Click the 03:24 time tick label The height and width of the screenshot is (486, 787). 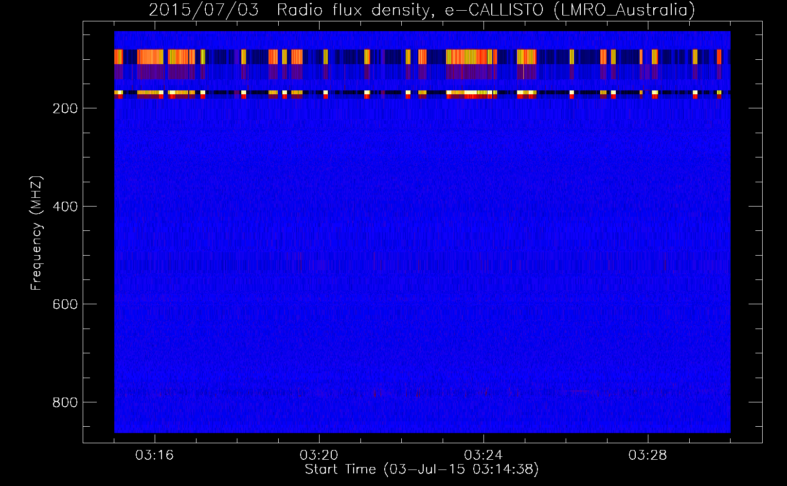click(483, 455)
